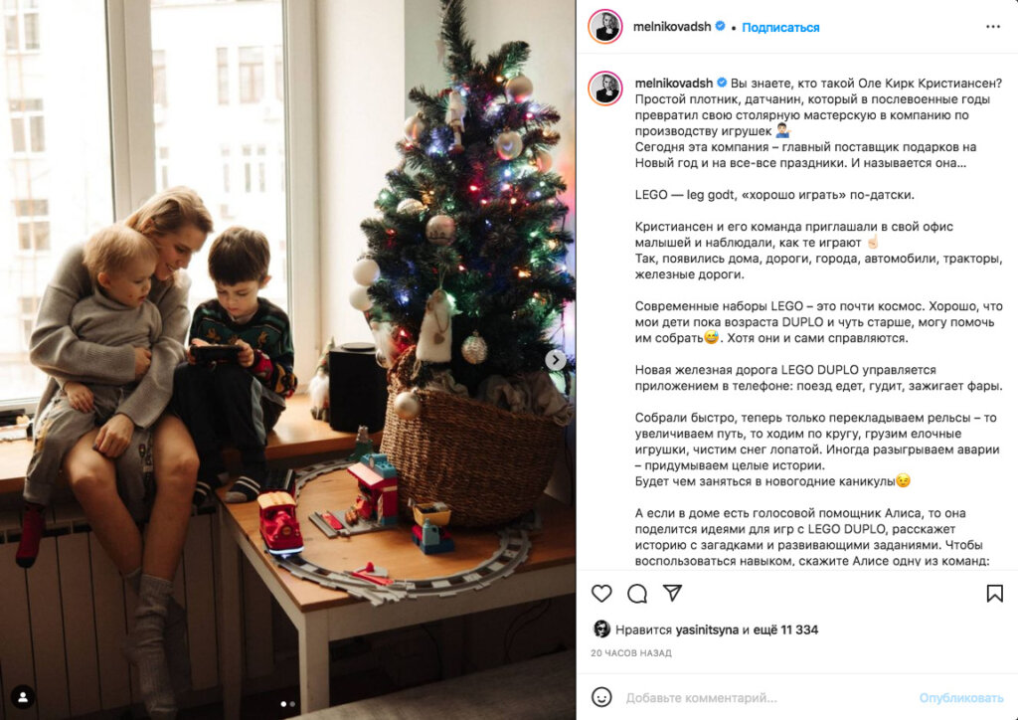Click the verified badge in header
Screen dimensions: 1018x720
(x=720, y=27)
